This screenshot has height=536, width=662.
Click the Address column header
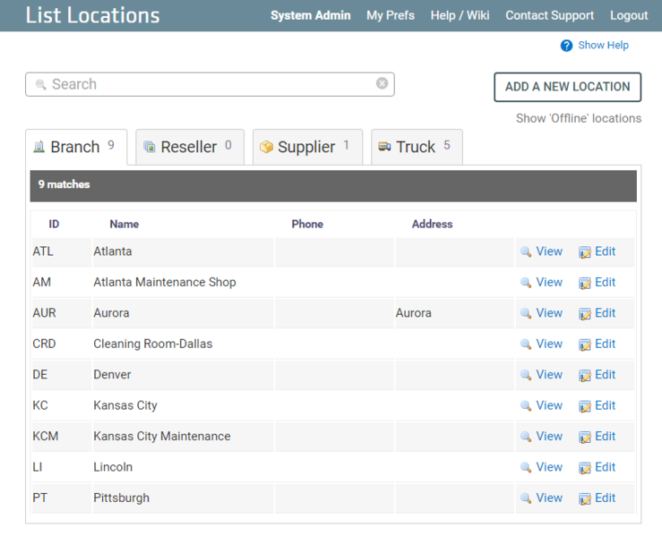coord(433,224)
